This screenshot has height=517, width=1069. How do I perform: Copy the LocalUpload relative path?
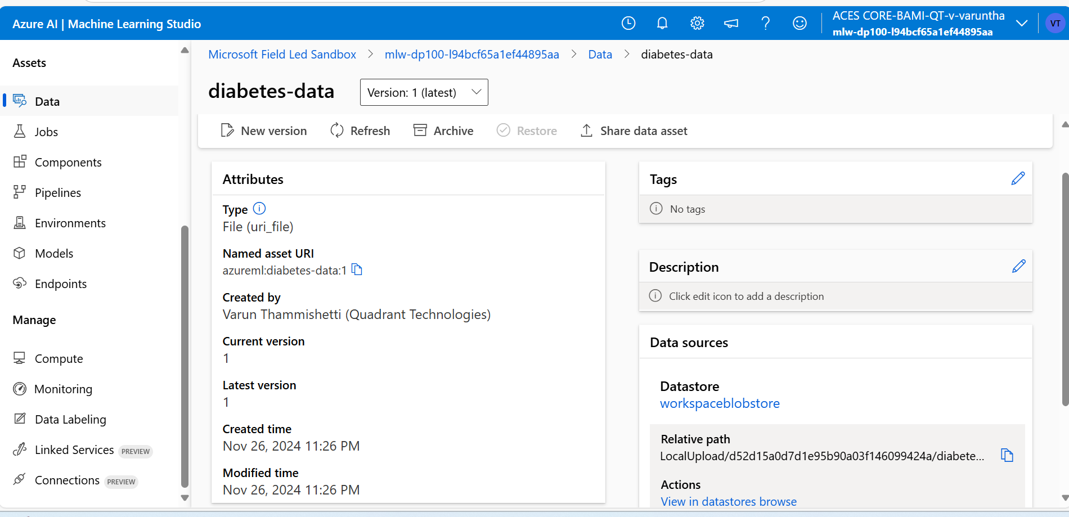1007,455
